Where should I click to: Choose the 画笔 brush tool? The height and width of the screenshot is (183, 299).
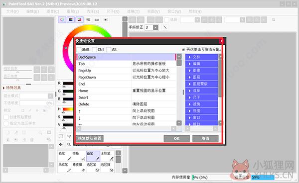tap(93, 156)
